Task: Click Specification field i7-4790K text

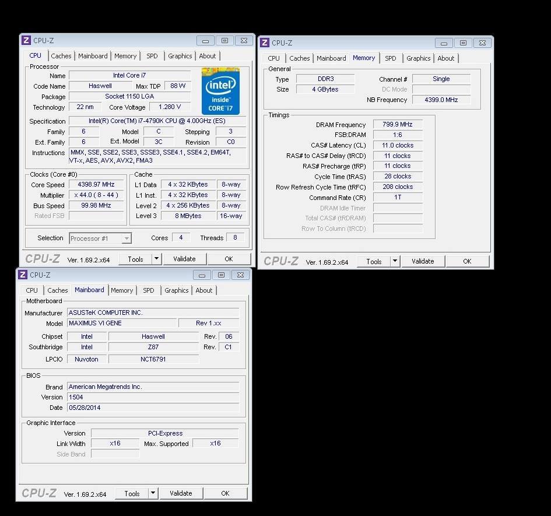Action: pos(157,121)
